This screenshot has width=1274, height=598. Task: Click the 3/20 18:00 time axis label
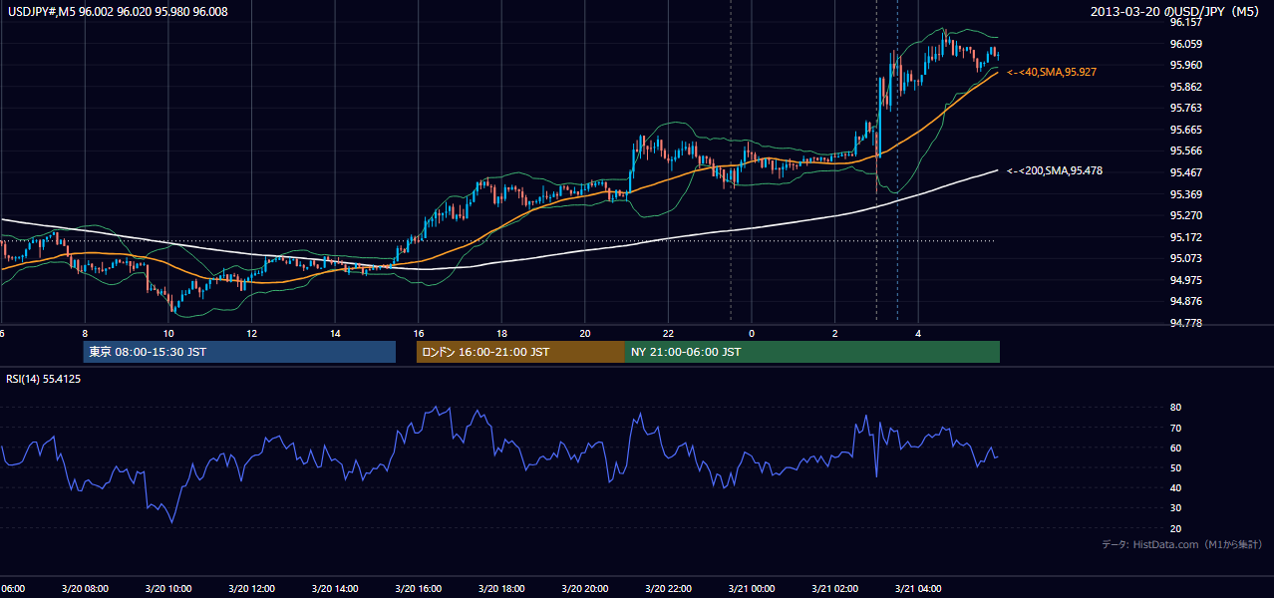(500, 588)
